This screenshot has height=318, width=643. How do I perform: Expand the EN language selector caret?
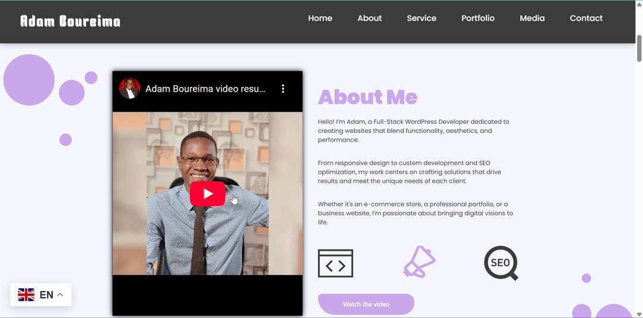[60, 295]
